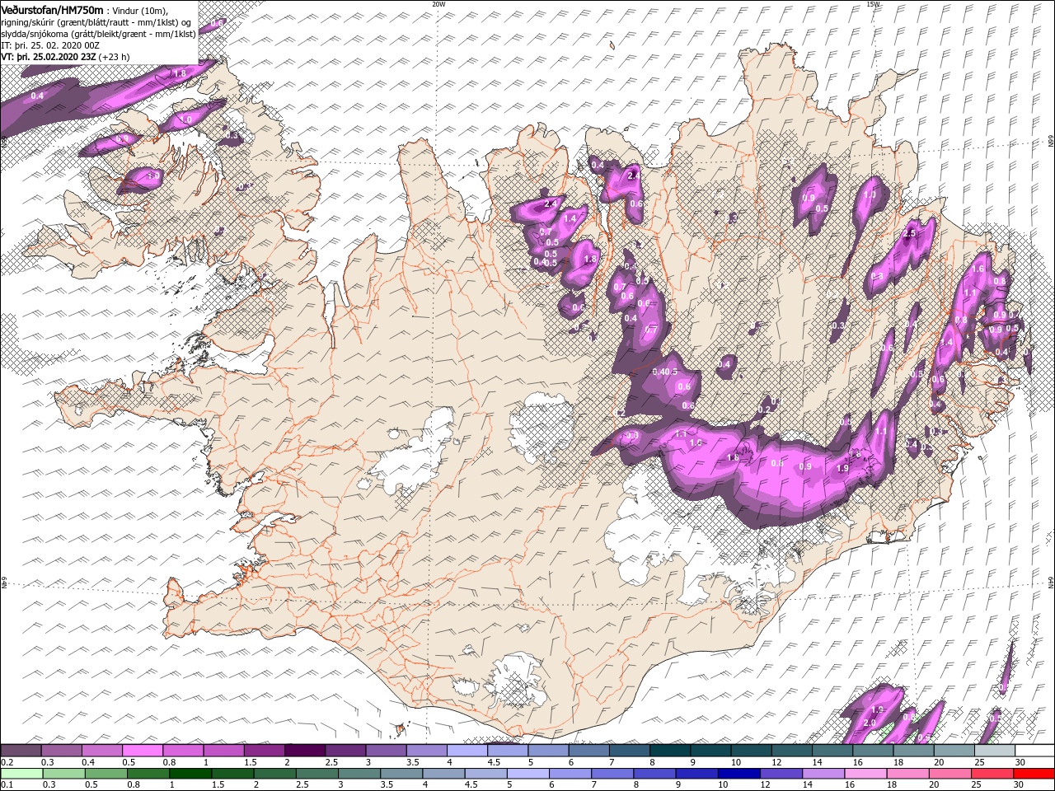Image resolution: width=1055 pixels, height=791 pixels.
Task: Click the '20W' longitude label at top
Action: coord(438,4)
